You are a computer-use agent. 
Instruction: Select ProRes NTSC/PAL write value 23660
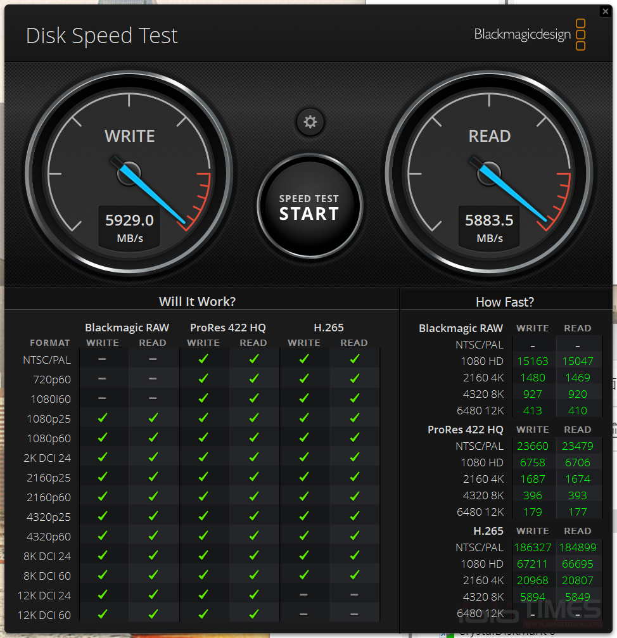(532, 447)
